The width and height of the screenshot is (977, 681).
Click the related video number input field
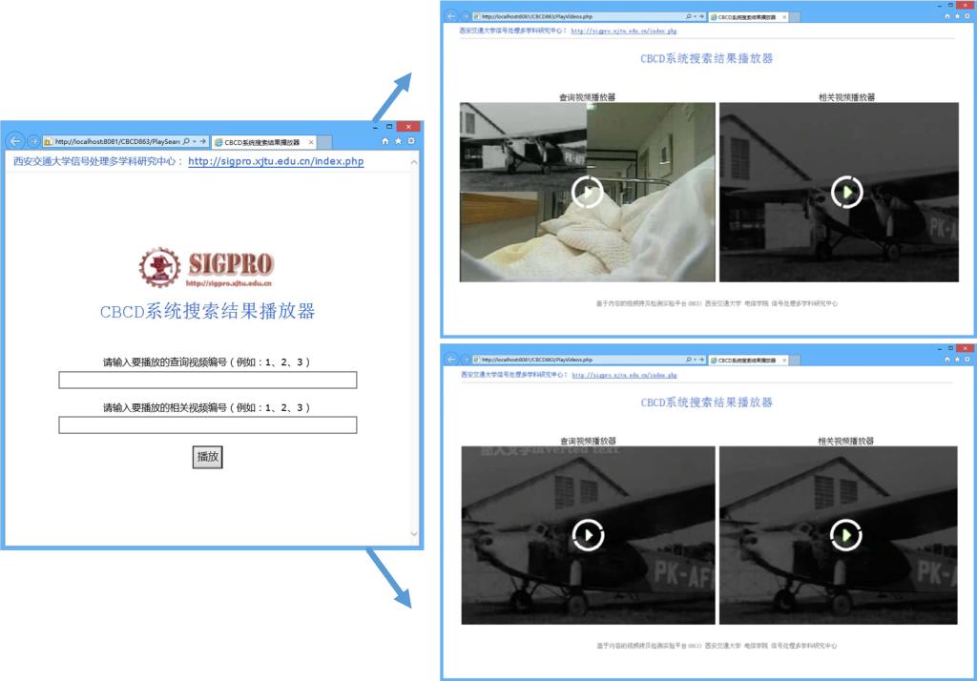click(207, 425)
